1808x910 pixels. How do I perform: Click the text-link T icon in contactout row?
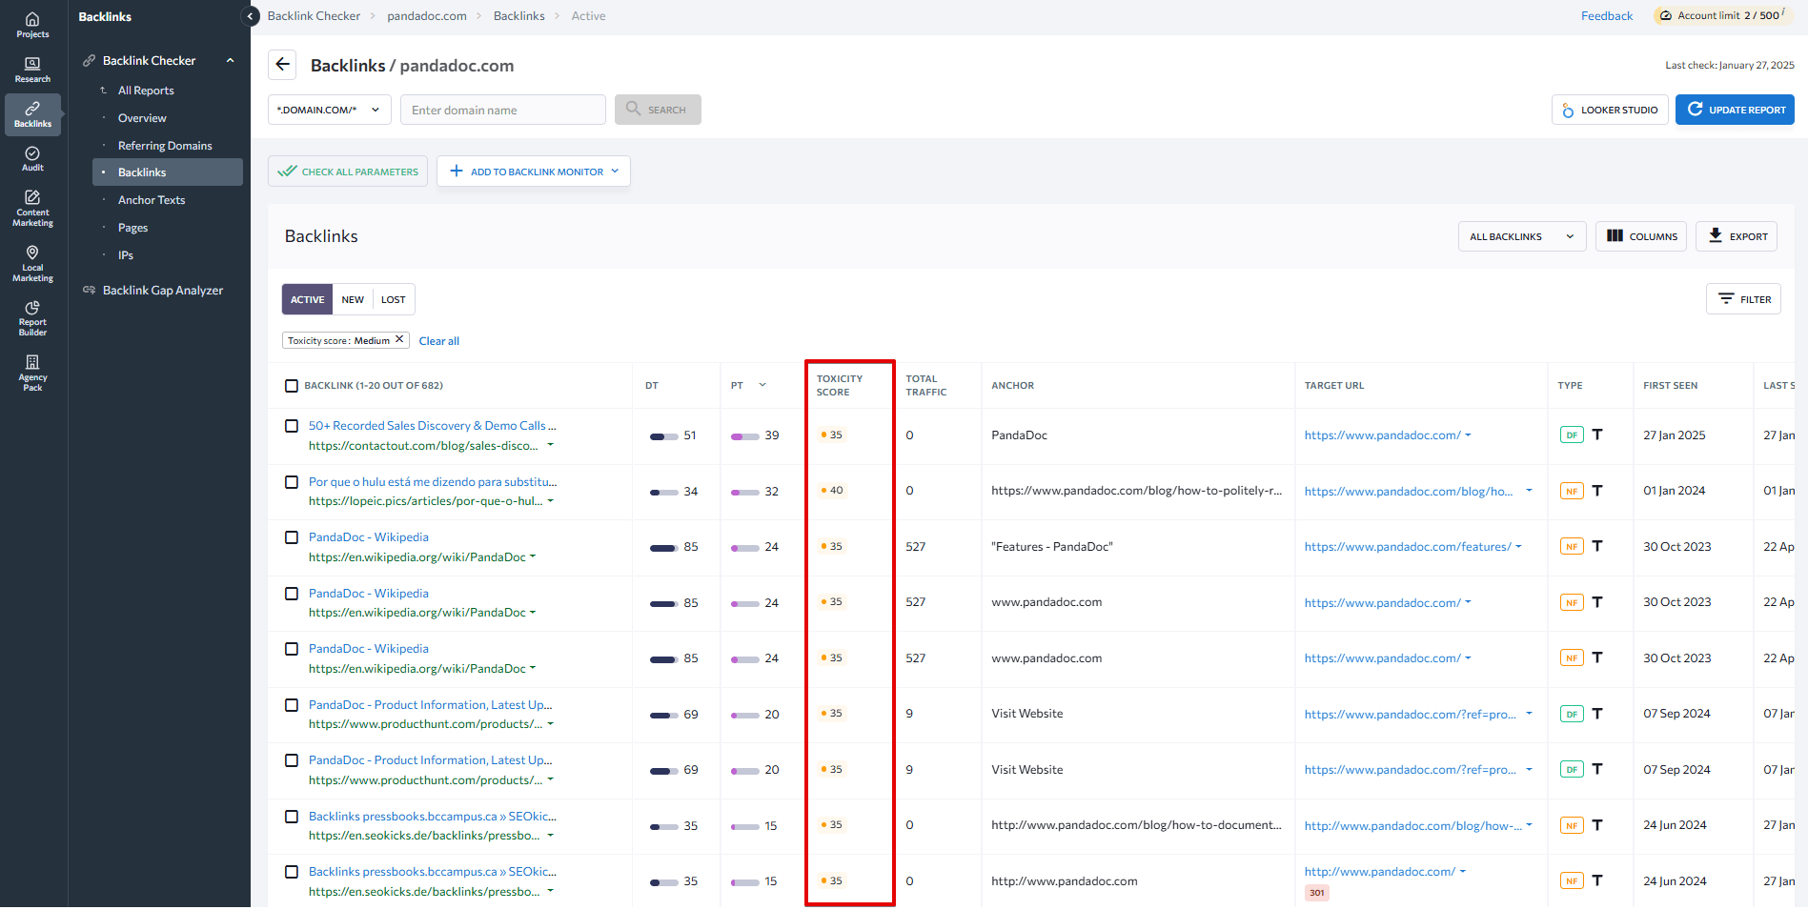tap(1597, 435)
